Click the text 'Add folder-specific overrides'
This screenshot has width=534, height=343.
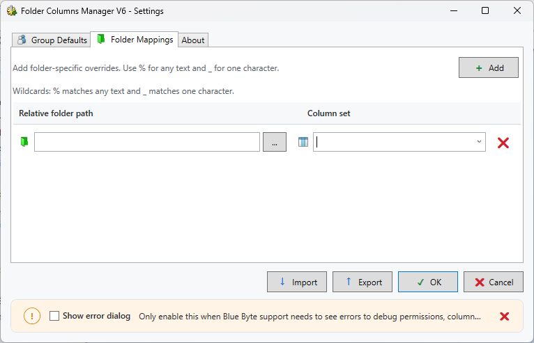[66, 68]
